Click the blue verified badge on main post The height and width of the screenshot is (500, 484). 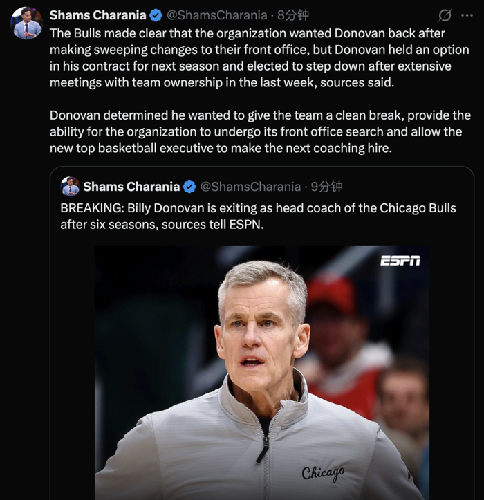point(156,15)
